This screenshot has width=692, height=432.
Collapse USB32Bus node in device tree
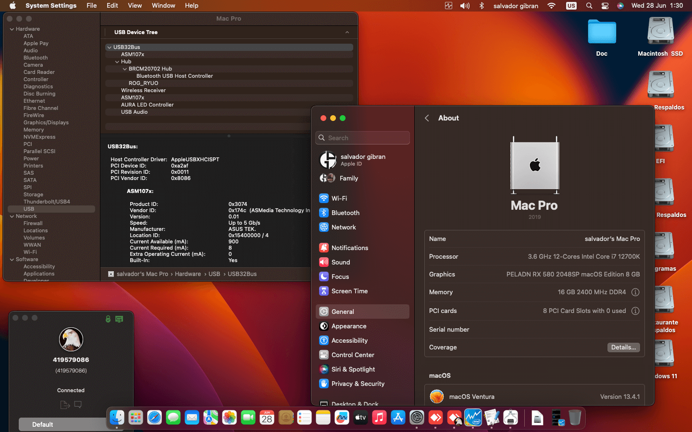[109, 48]
